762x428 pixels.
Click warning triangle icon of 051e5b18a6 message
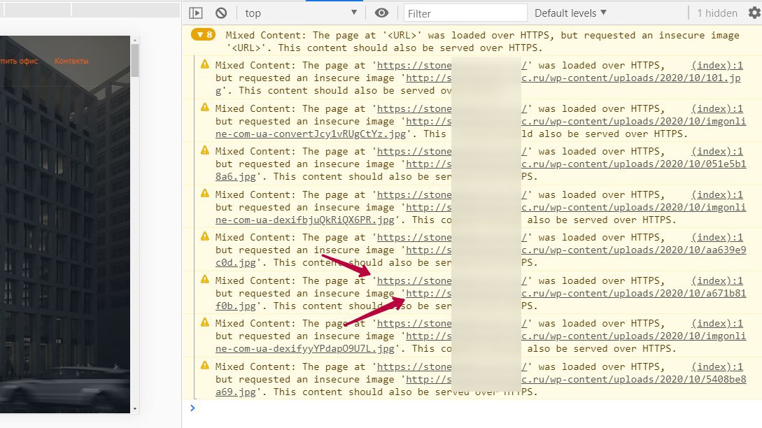tap(204, 150)
